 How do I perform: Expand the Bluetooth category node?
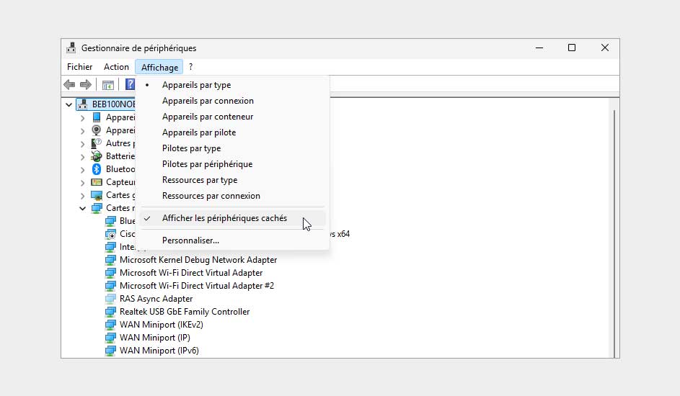coord(83,169)
